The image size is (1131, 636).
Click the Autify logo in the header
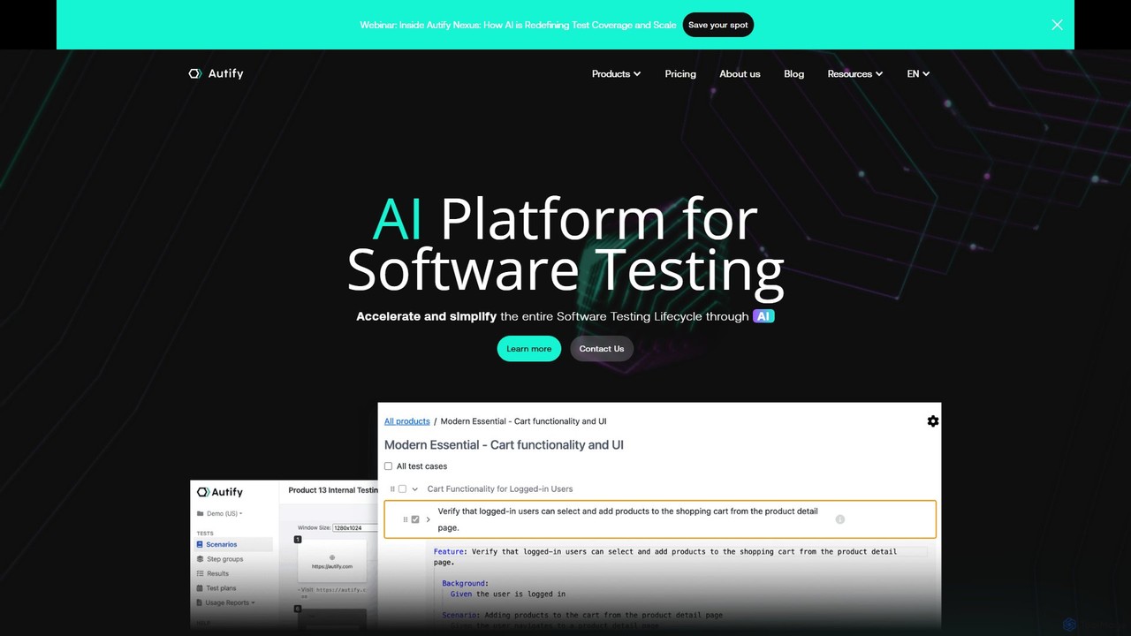pyautogui.click(x=216, y=73)
